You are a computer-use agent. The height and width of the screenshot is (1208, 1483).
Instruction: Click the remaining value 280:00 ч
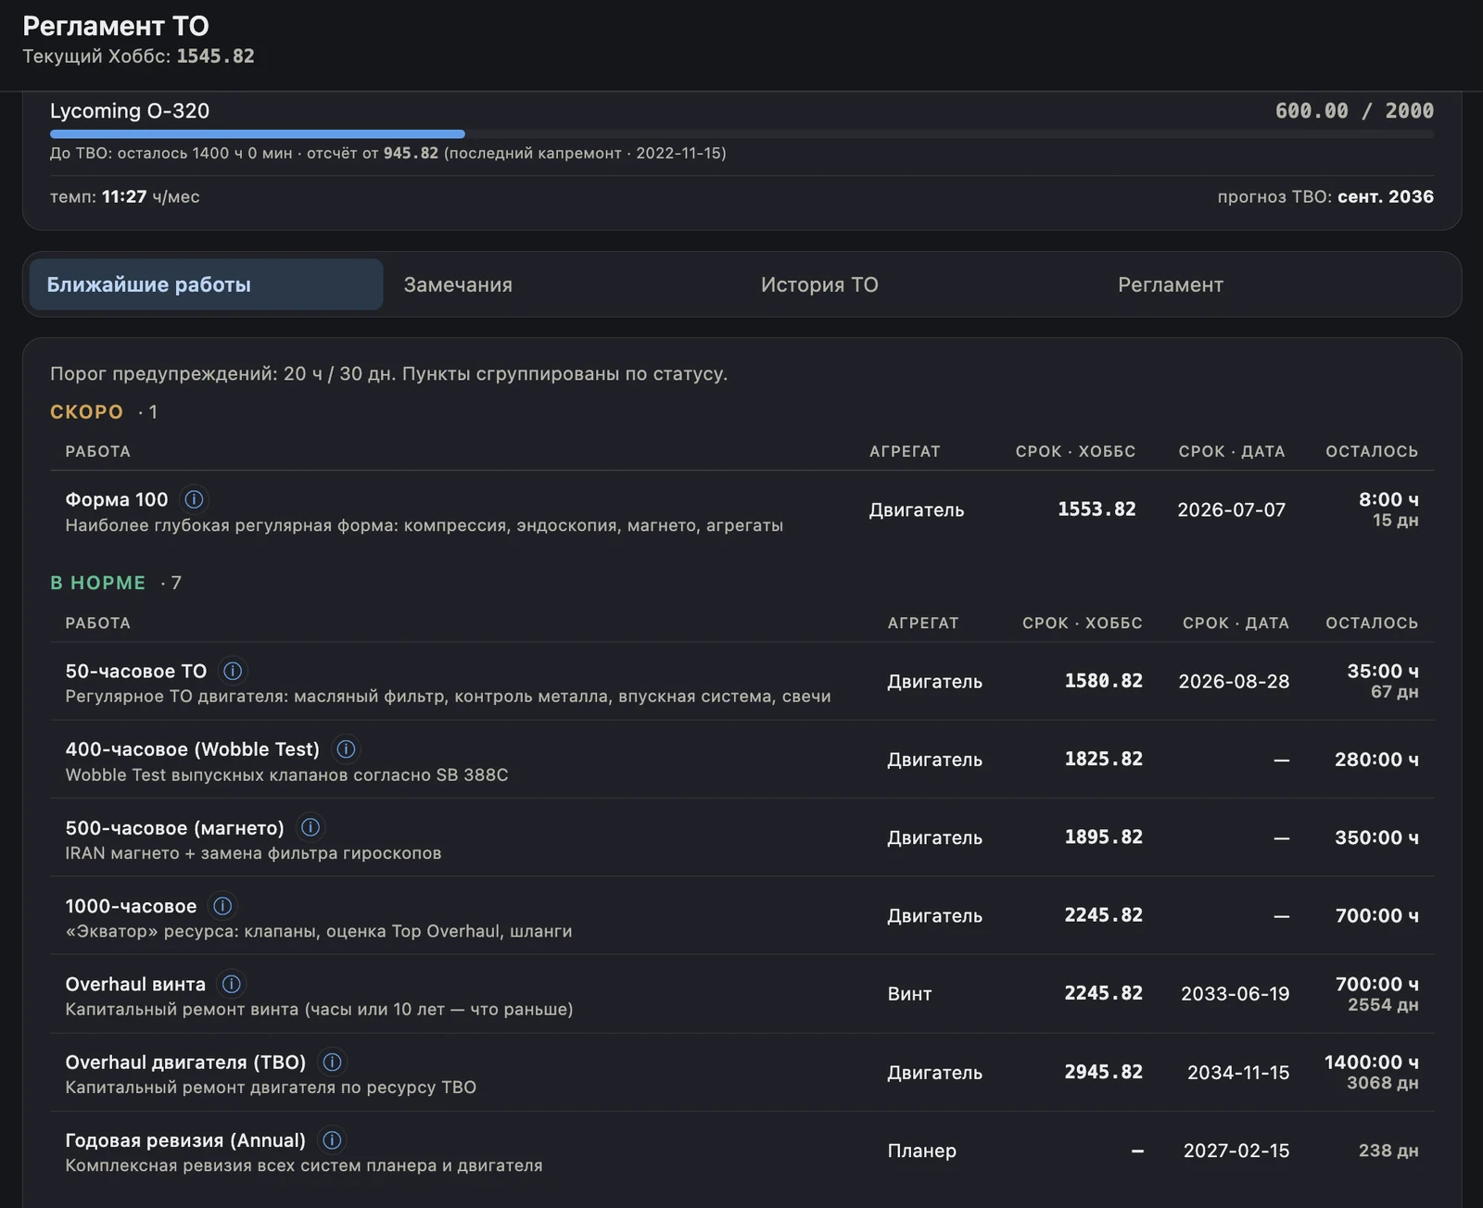tap(1376, 759)
